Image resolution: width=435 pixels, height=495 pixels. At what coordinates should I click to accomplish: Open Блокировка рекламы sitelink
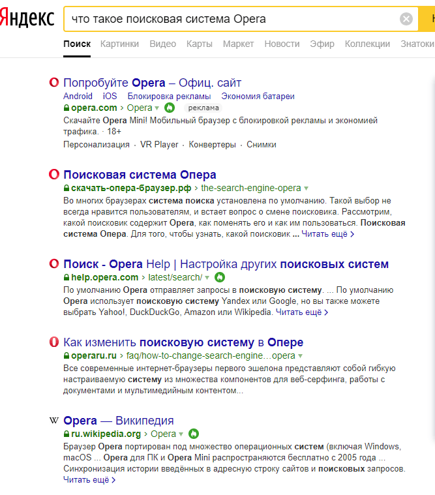pyautogui.click(x=169, y=96)
